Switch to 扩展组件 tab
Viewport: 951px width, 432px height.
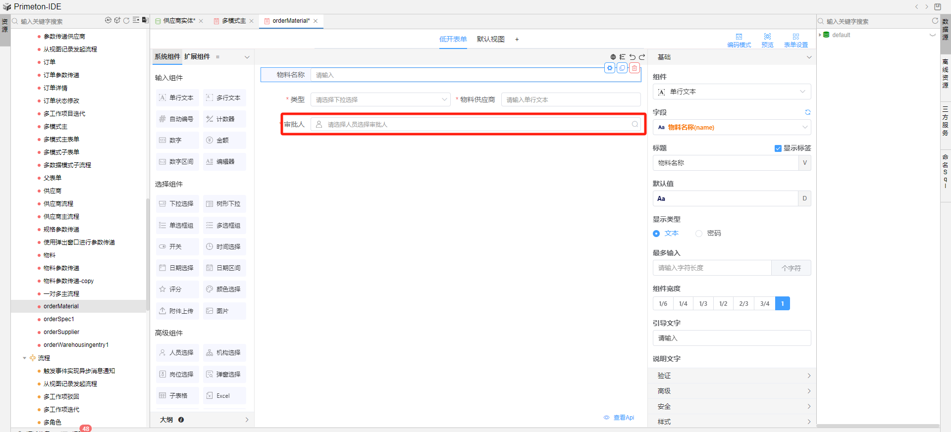pyautogui.click(x=197, y=56)
